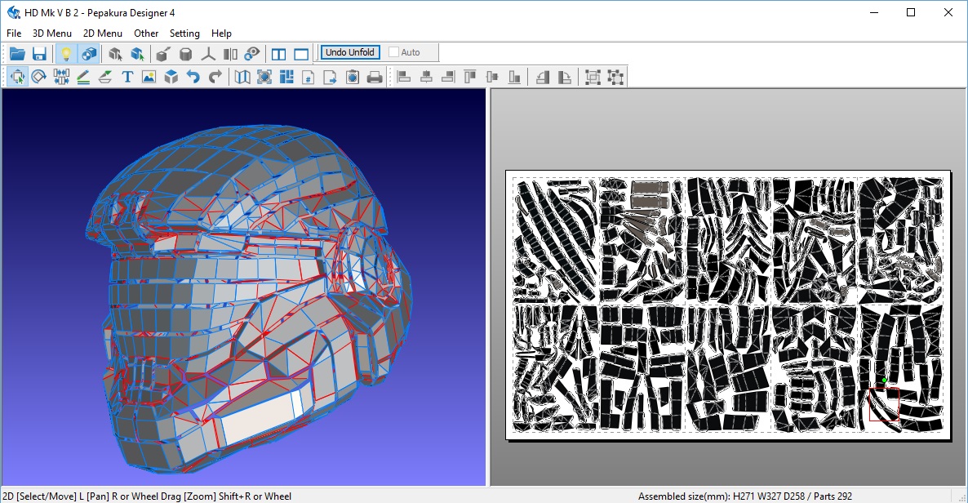Maximize the Pepakura Designer window
The width and height of the screenshot is (968, 503).
tap(911, 12)
